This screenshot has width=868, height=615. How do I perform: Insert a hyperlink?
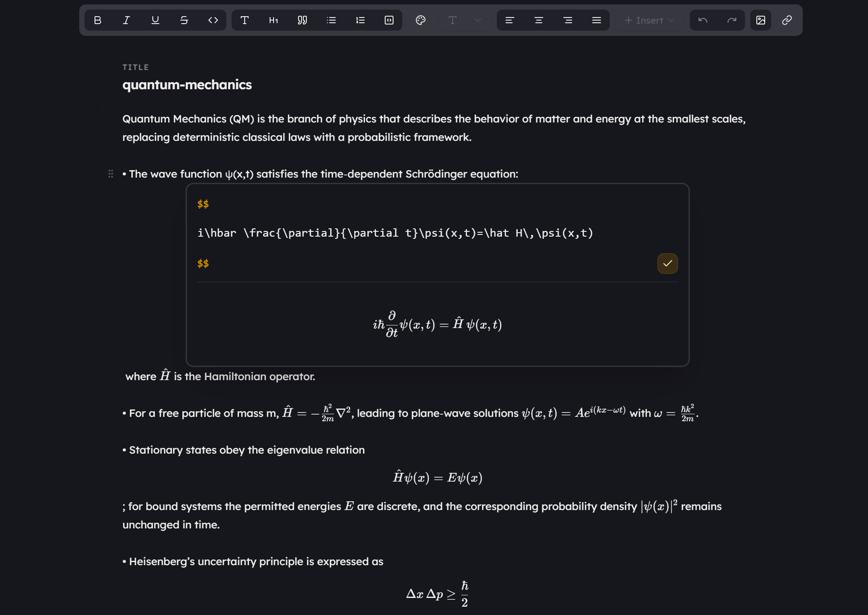pos(787,20)
